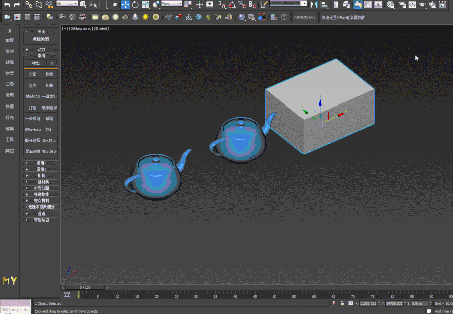Activate the Select and Move tool
453x314 pixels.
pos(125,4)
